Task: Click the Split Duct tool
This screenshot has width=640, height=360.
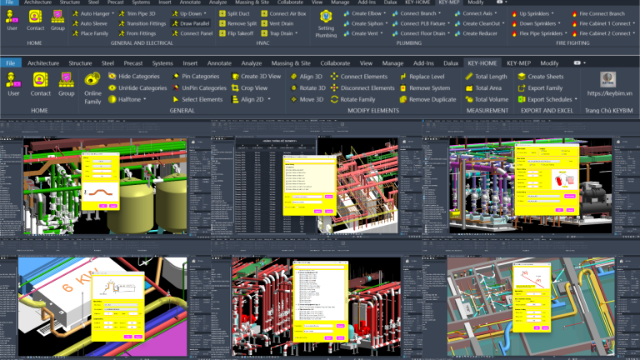Action: click(x=234, y=13)
